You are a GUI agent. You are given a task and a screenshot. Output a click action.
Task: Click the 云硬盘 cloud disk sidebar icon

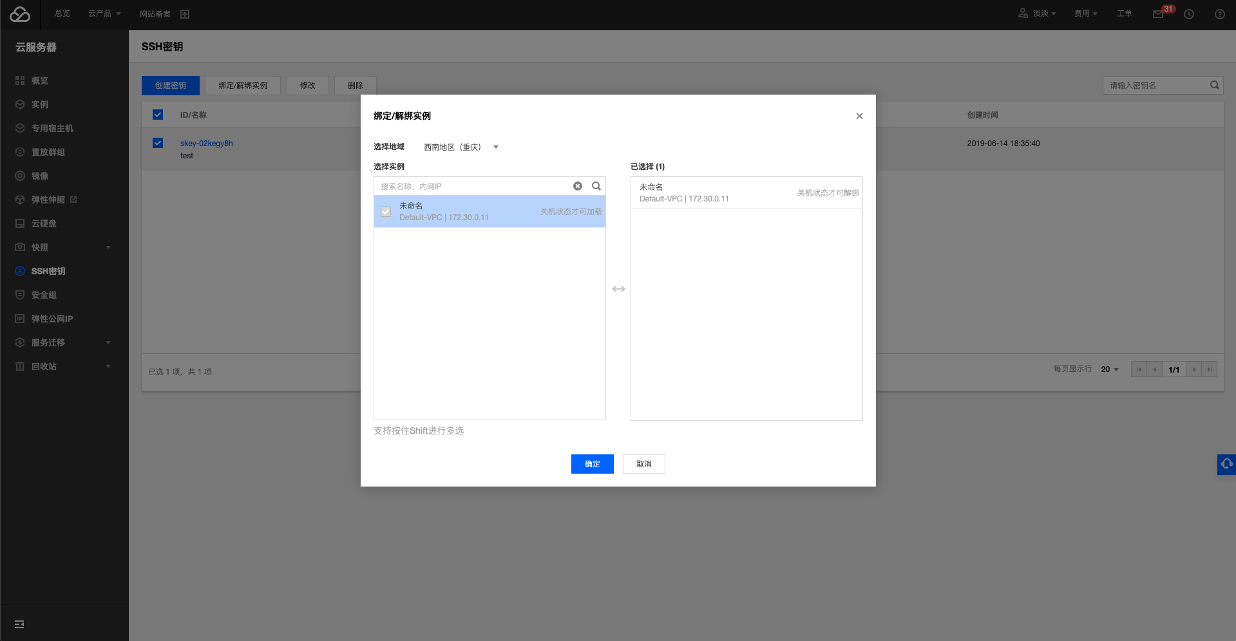20,223
